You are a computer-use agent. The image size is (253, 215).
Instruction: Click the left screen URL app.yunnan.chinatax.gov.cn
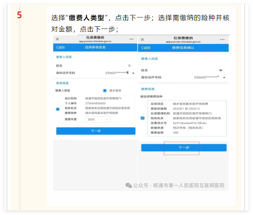pos(95,41)
